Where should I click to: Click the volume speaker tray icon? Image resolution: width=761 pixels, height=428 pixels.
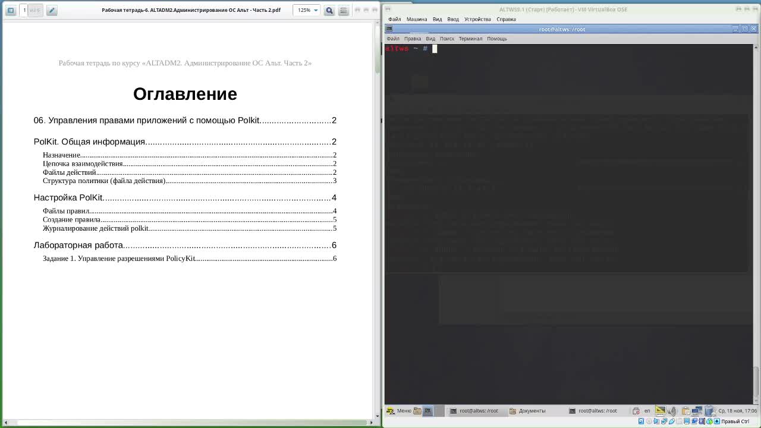click(x=672, y=411)
